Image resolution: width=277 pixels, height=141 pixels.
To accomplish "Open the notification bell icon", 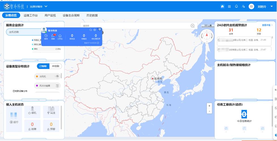I will point(236,6).
